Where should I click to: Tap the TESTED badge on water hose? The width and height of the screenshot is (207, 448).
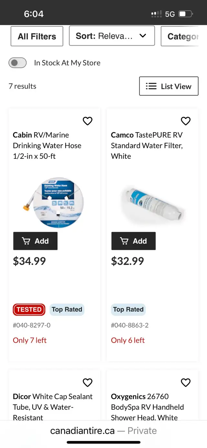[x=29, y=310]
